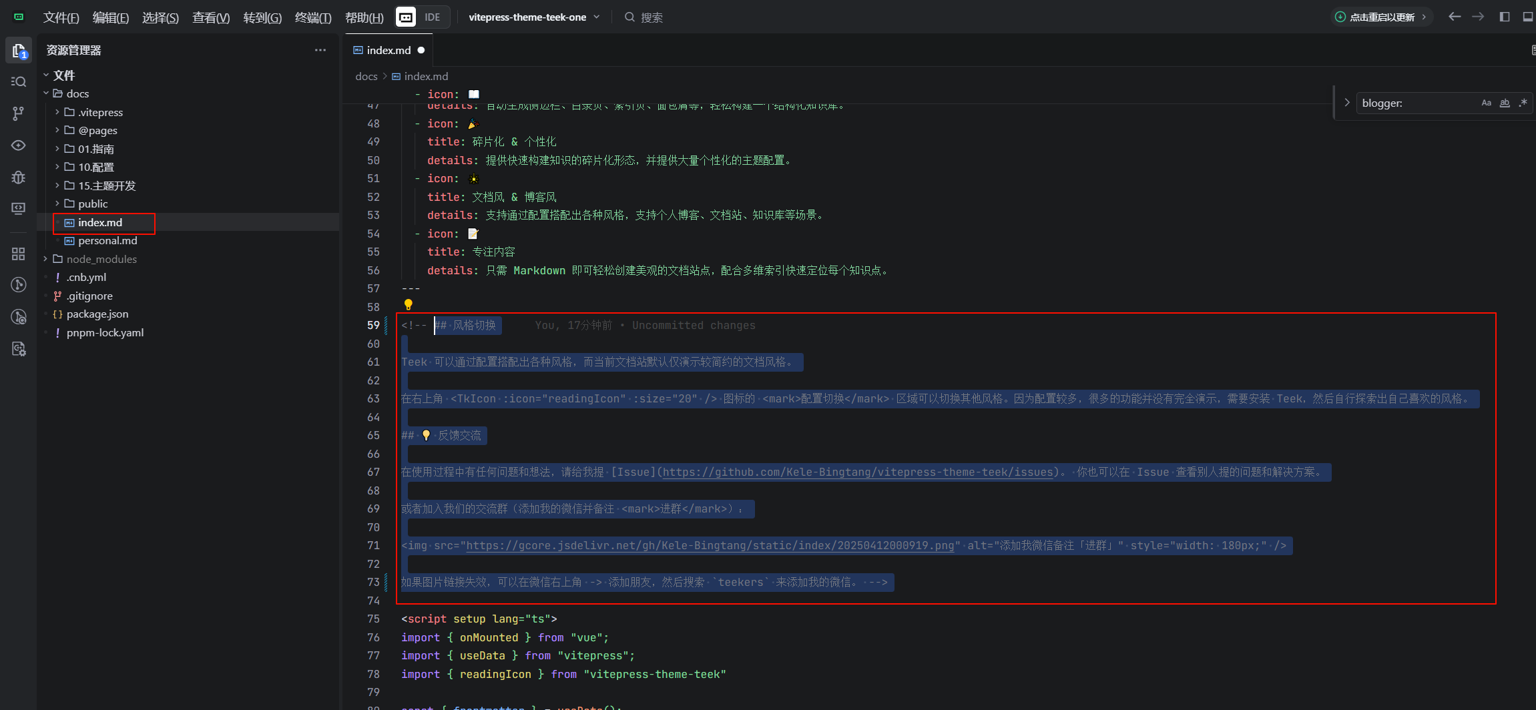The image size is (1536, 710).
Task: Toggle match case in find box
Action: tap(1486, 103)
